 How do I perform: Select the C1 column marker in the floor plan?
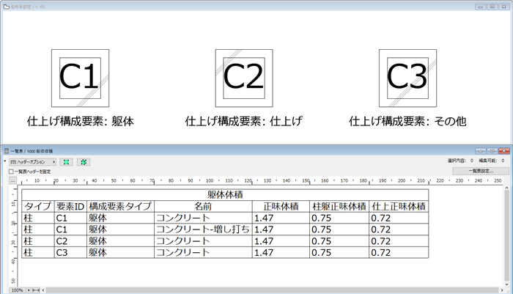point(80,78)
